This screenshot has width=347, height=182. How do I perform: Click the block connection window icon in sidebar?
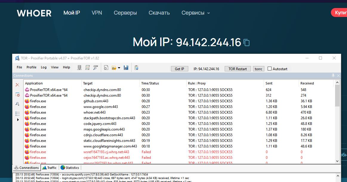point(18,95)
